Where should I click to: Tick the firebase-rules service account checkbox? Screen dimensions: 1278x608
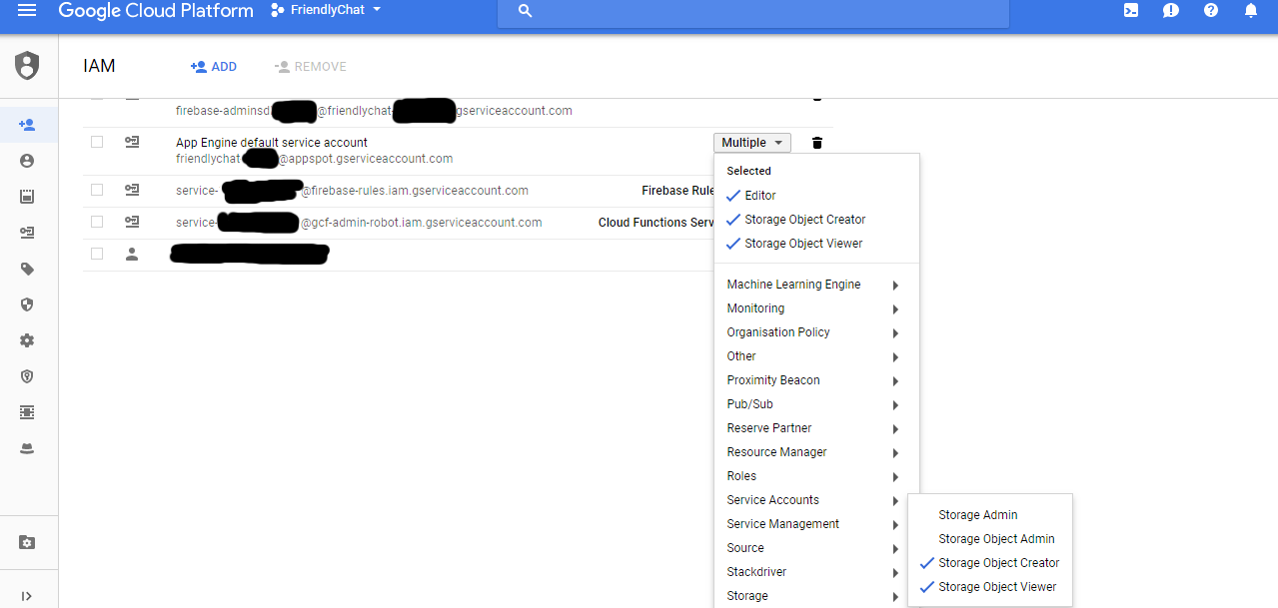tap(97, 190)
